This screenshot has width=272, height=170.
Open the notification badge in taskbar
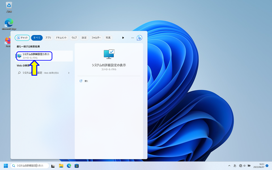pyautogui.click(x=267, y=166)
